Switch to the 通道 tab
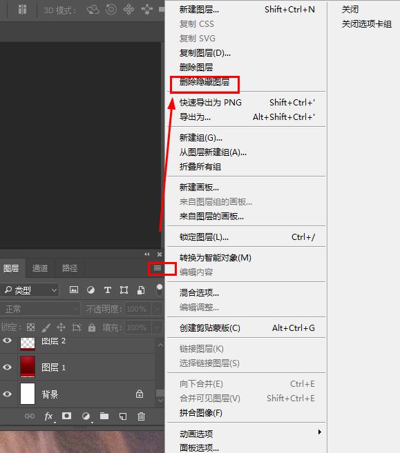 click(x=40, y=268)
